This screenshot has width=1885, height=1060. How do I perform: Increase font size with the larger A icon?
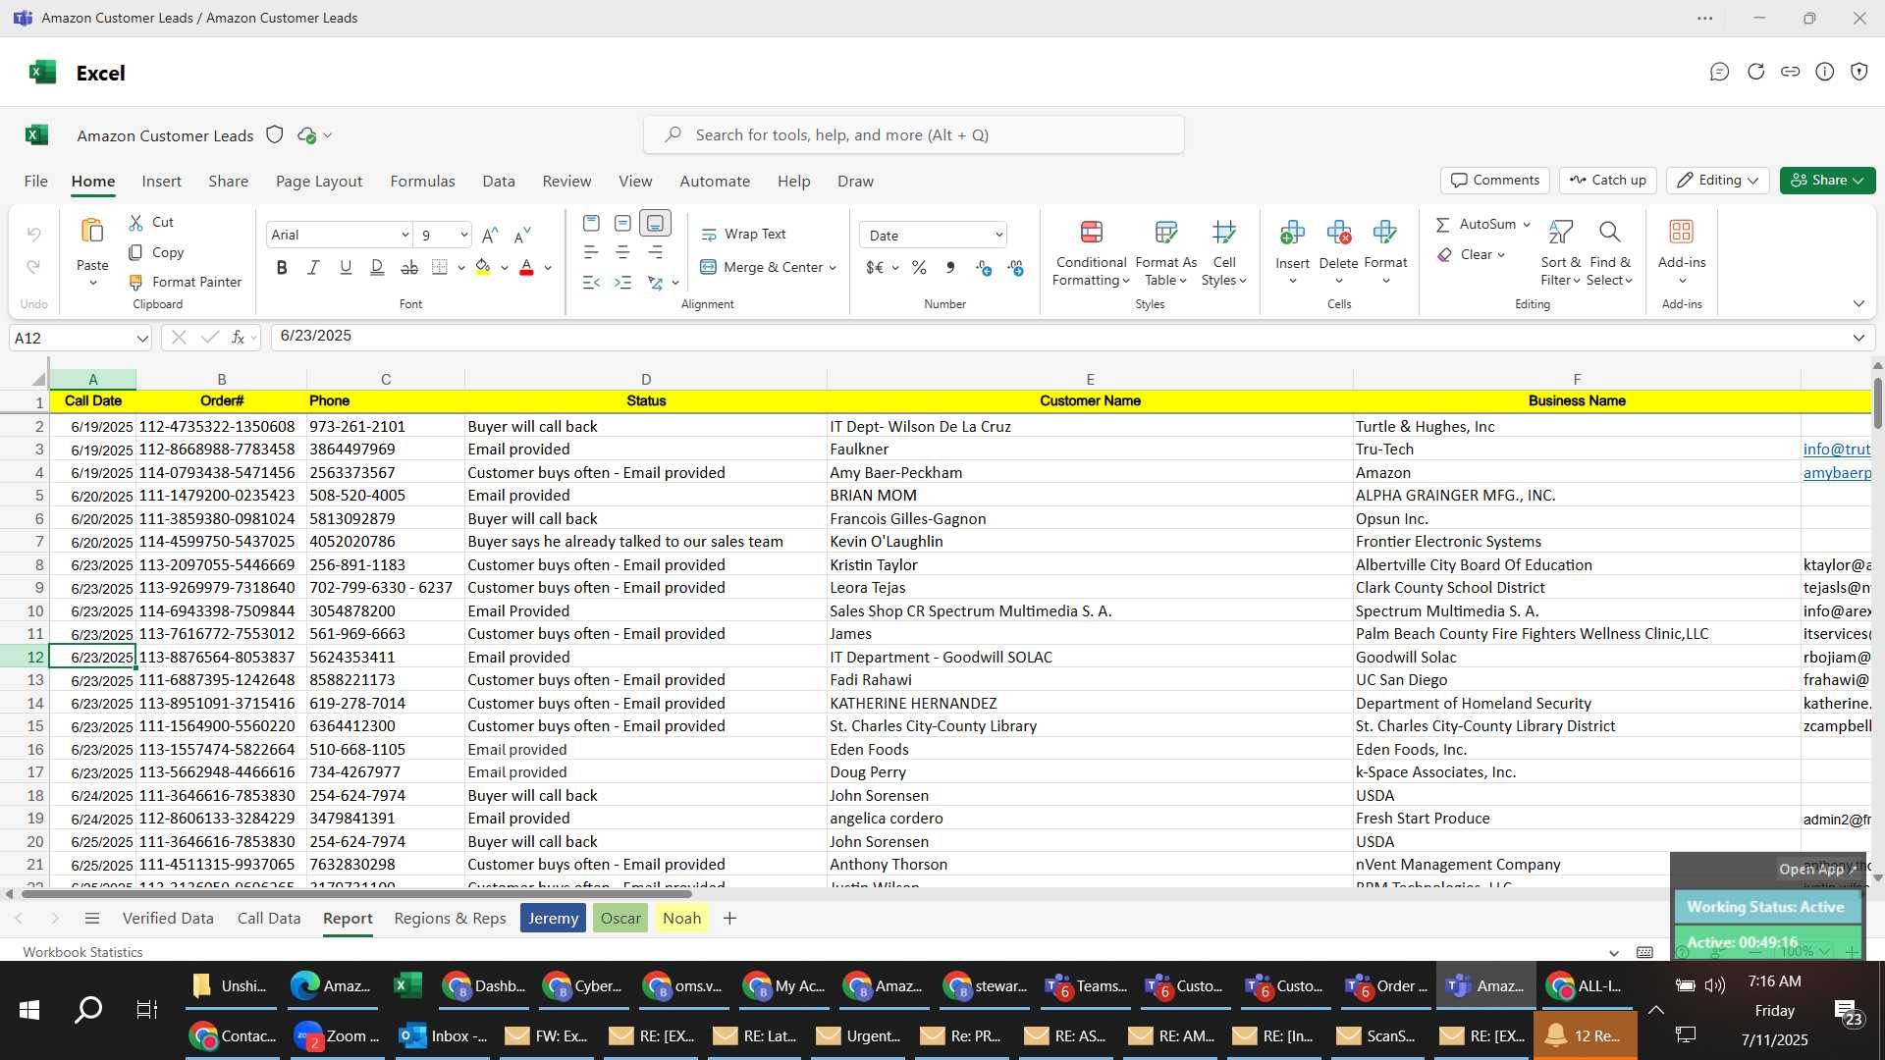click(x=491, y=235)
